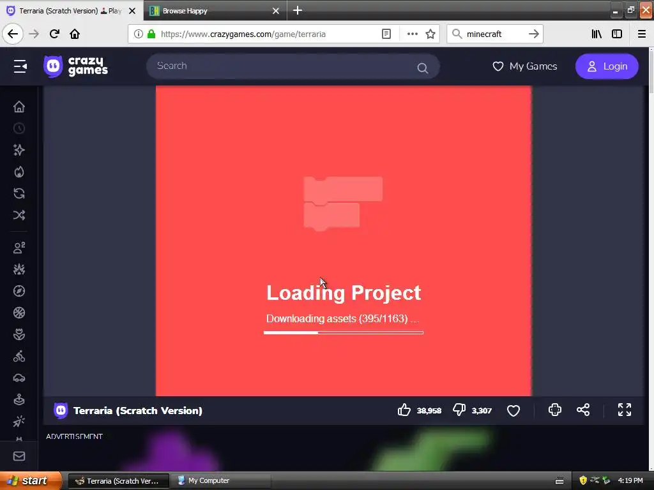Click the asset download progress bar
Image resolution: width=654 pixels, height=490 pixels.
point(343,332)
